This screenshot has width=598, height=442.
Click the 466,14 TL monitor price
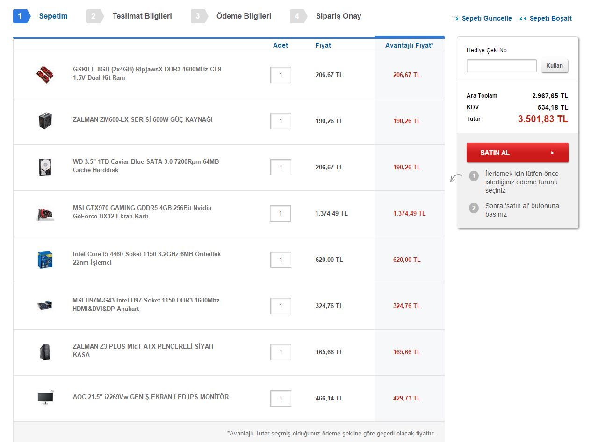pos(329,398)
